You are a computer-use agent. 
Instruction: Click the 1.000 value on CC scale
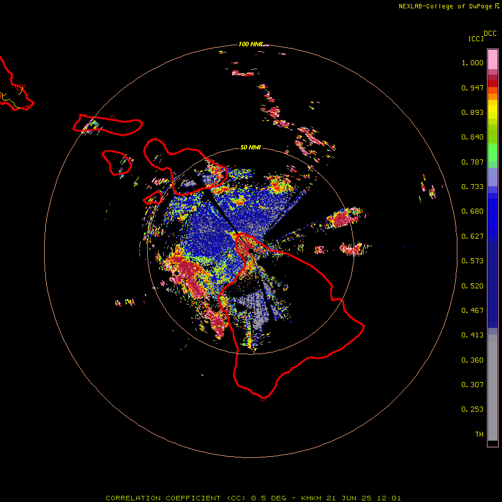pos(472,62)
